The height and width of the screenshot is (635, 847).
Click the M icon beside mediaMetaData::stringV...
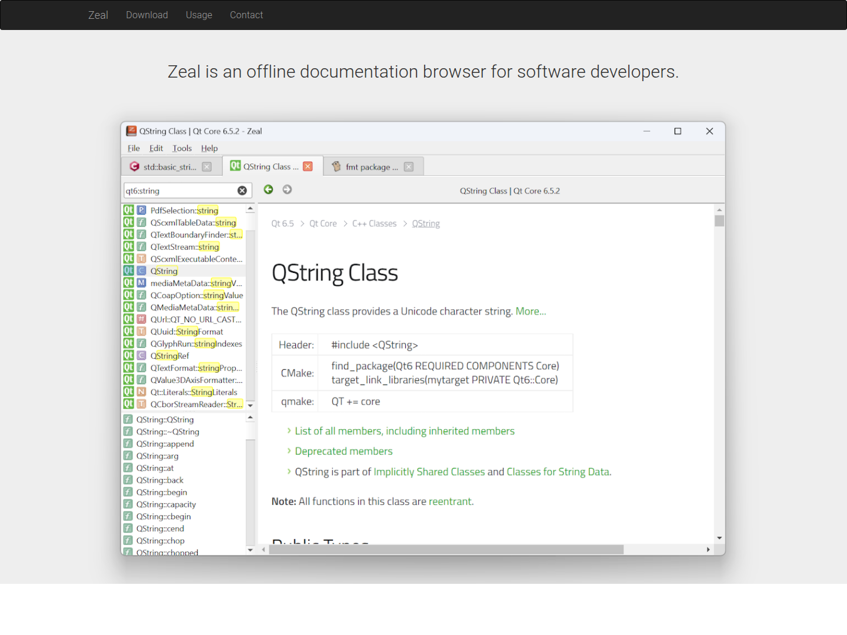pos(141,283)
